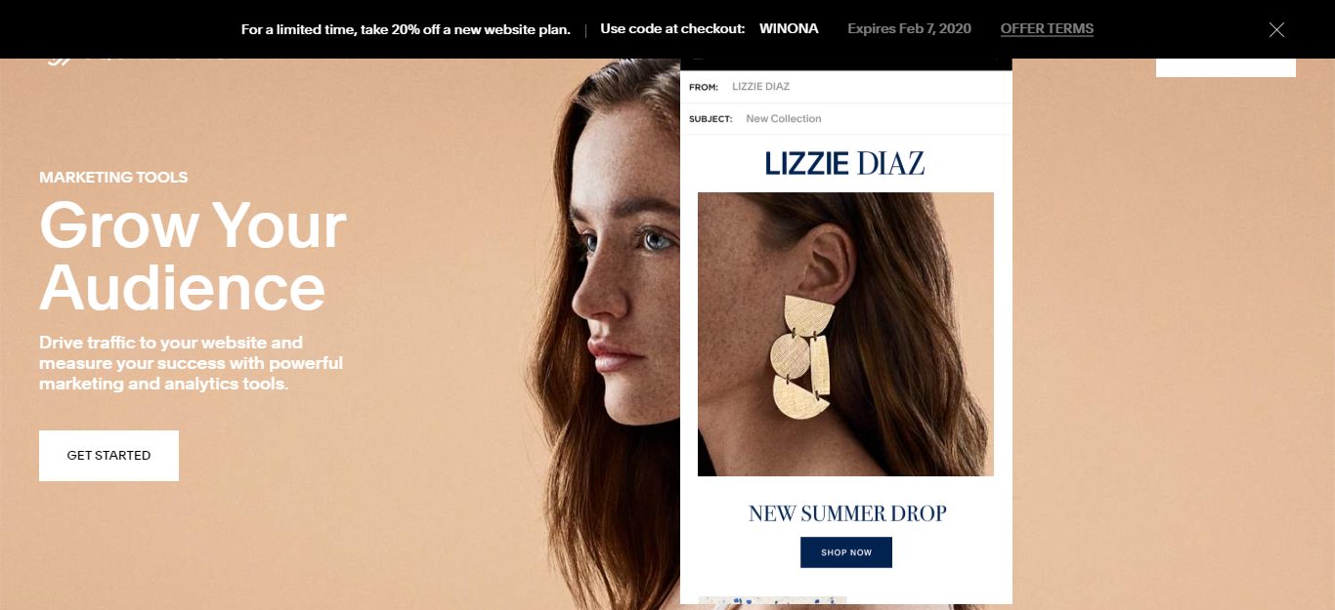Click the Use code at checkout text
The height and width of the screenshot is (610, 1335).
point(672,28)
